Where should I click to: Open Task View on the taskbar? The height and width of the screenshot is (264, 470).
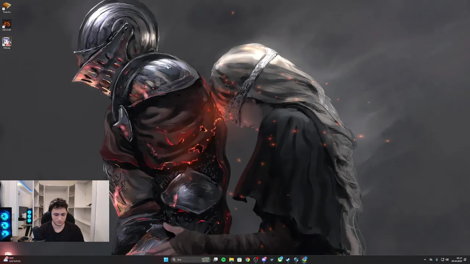click(x=216, y=260)
